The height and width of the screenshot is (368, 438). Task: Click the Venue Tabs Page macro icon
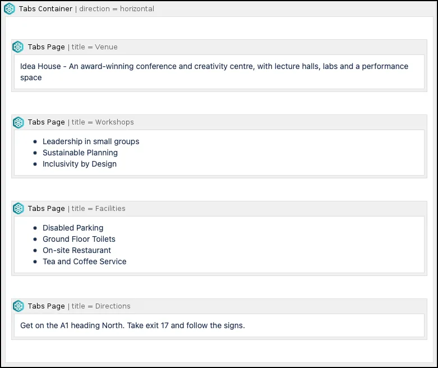click(x=18, y=47)
